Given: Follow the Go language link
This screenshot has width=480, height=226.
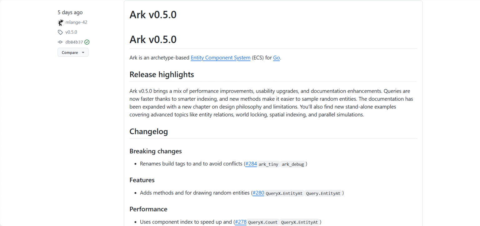Looking at the screenshot, I should pyautogui.click(x=276, y=58).
